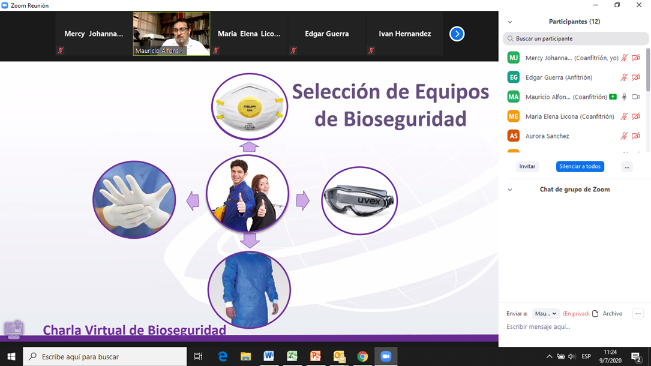Select Ivan Hernandez's video tile
This screenshot has width=651, height=366.
point(404,34)
